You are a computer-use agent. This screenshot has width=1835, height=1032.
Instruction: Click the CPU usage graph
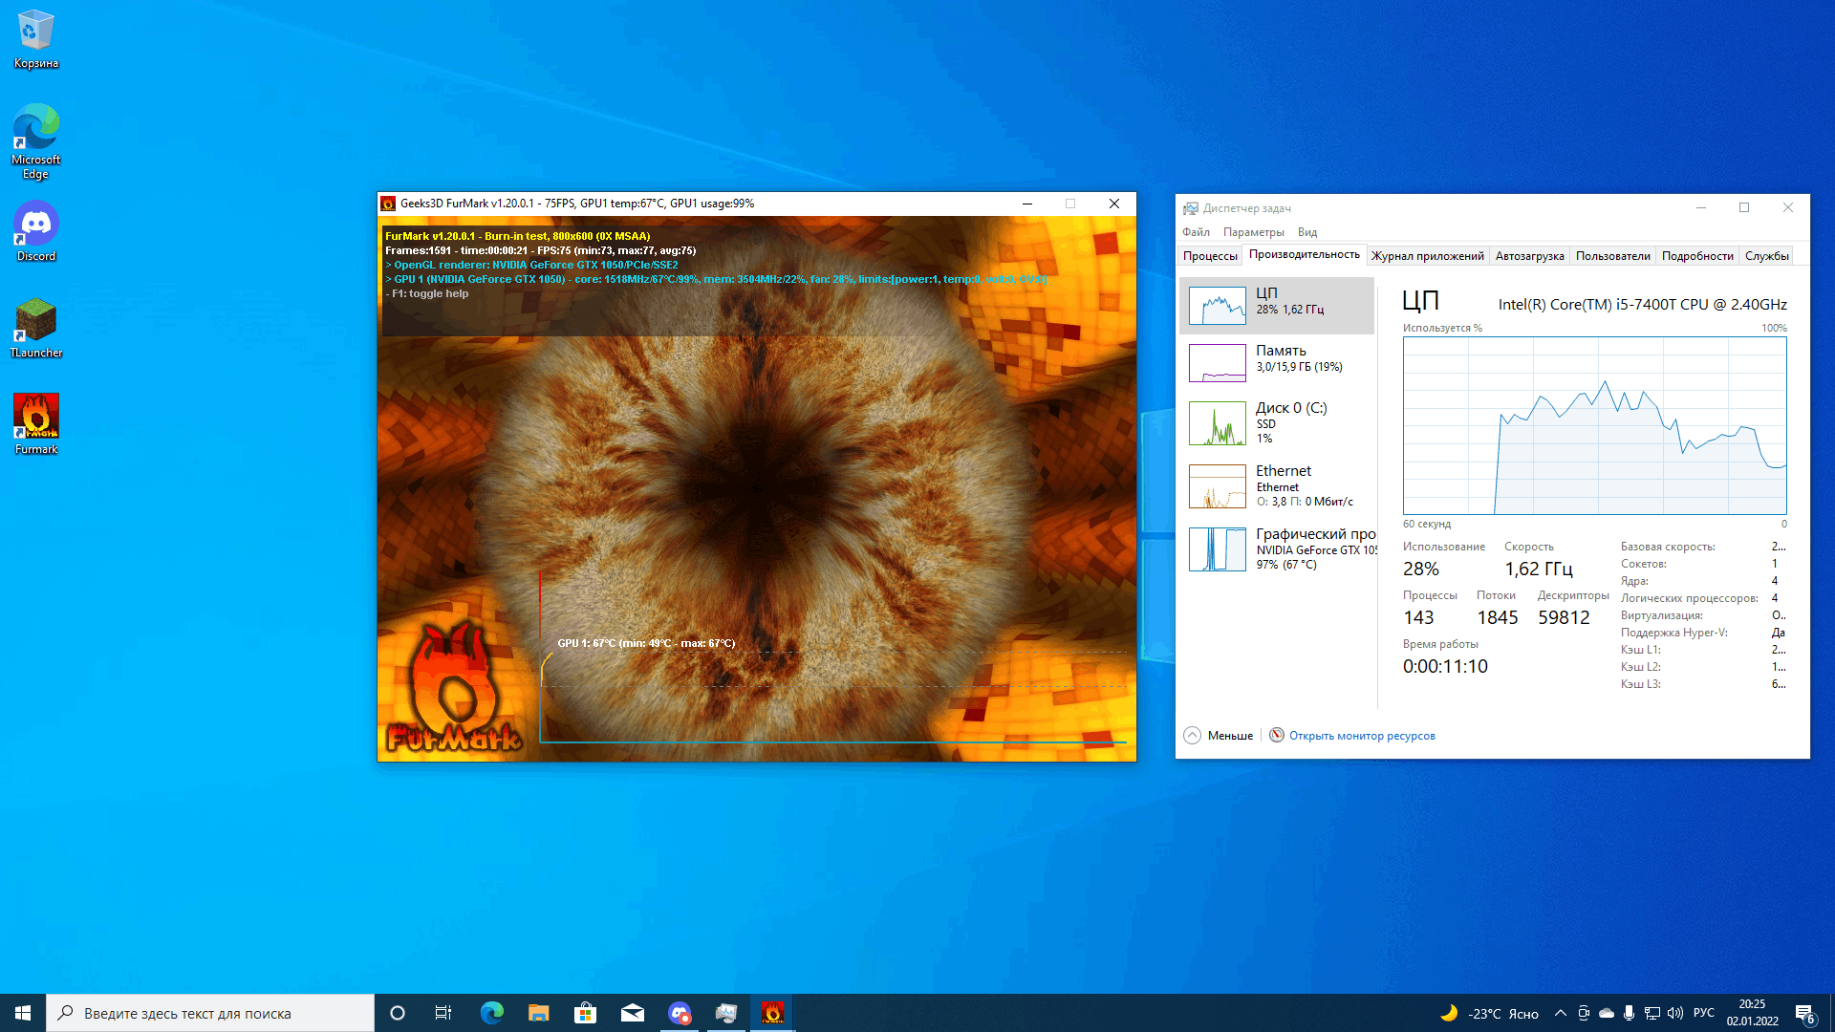click(1594, 425)
